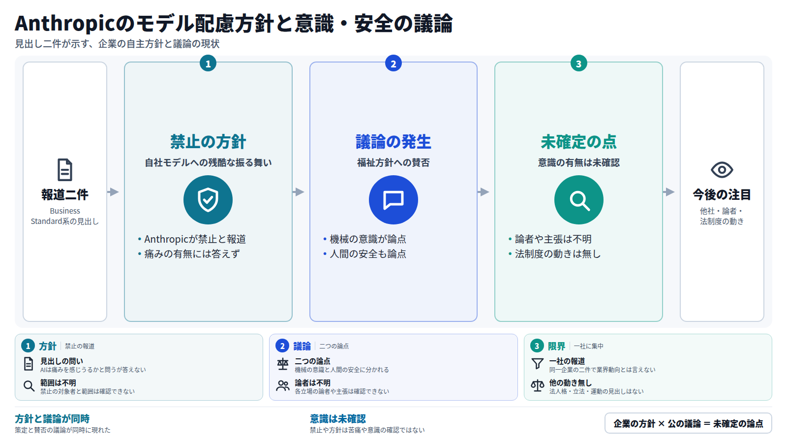Click the subtitle 見出し二件が示す、企業の自主方針と議論の現状
Image resolution: width=787 pixels, height=443 pixels.
(117, 44)
